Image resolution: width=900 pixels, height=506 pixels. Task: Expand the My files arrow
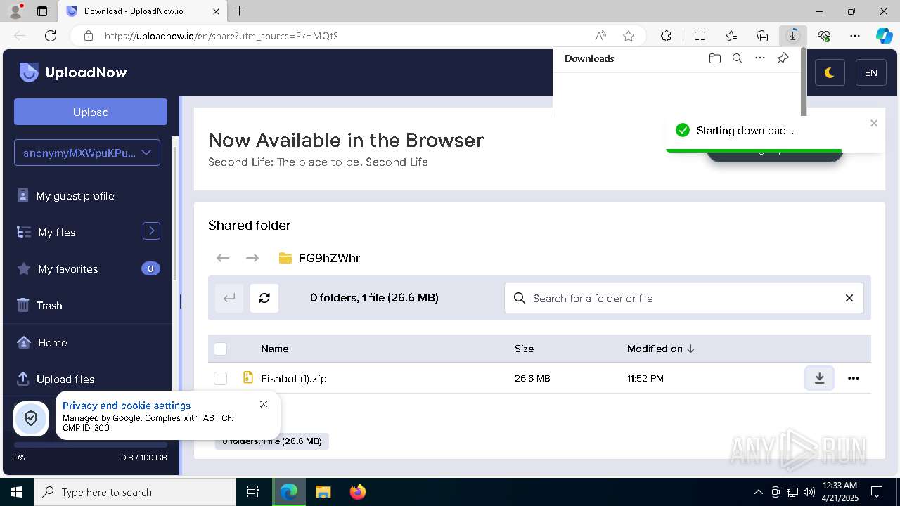[151, 231]
